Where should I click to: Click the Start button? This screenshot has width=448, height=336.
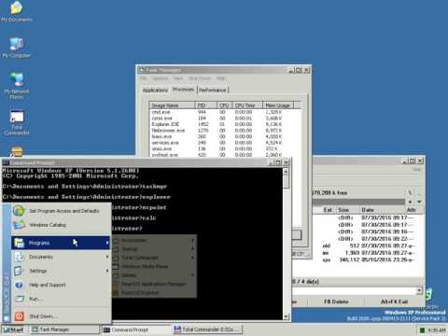14,329
